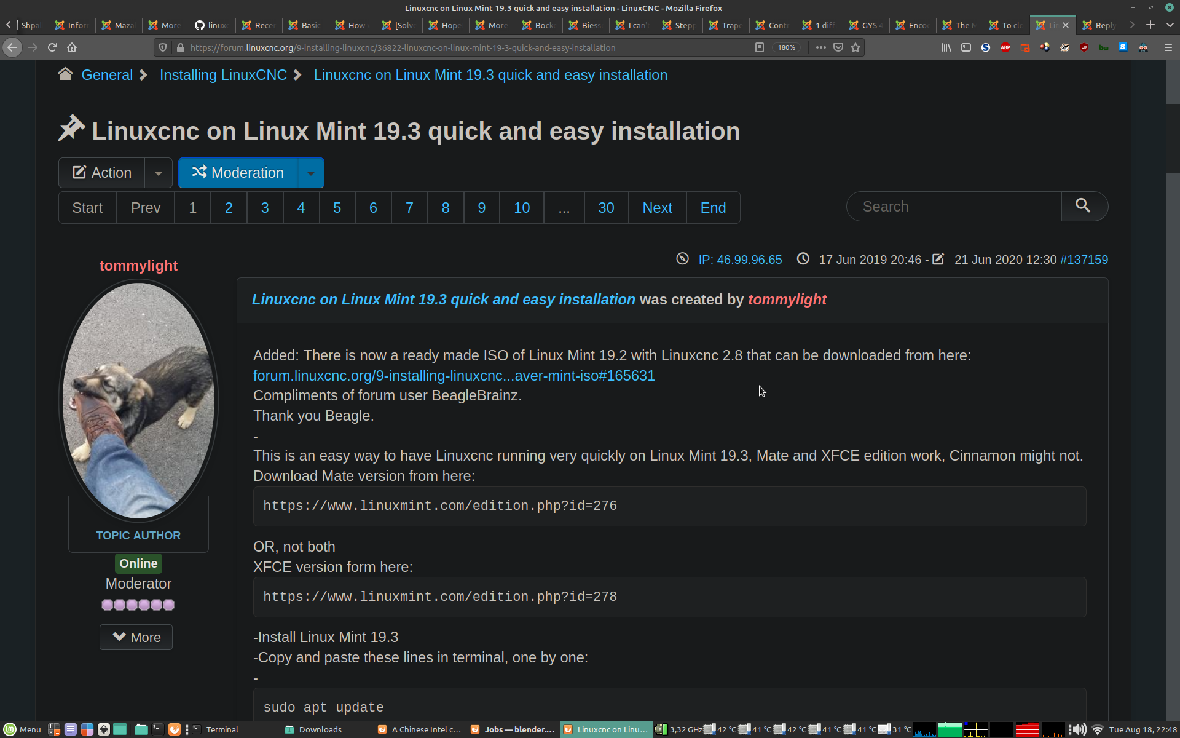Go back to the previous page
Viewport: 1180px width, 738px height.
12,47
